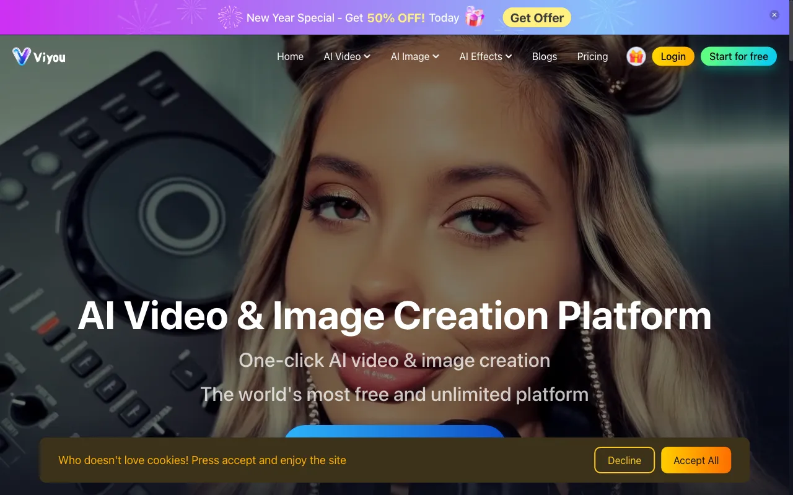793x495 pixels.
Task: Click the '50% OFF!' promo text
Action: click(x=396, y=18)
